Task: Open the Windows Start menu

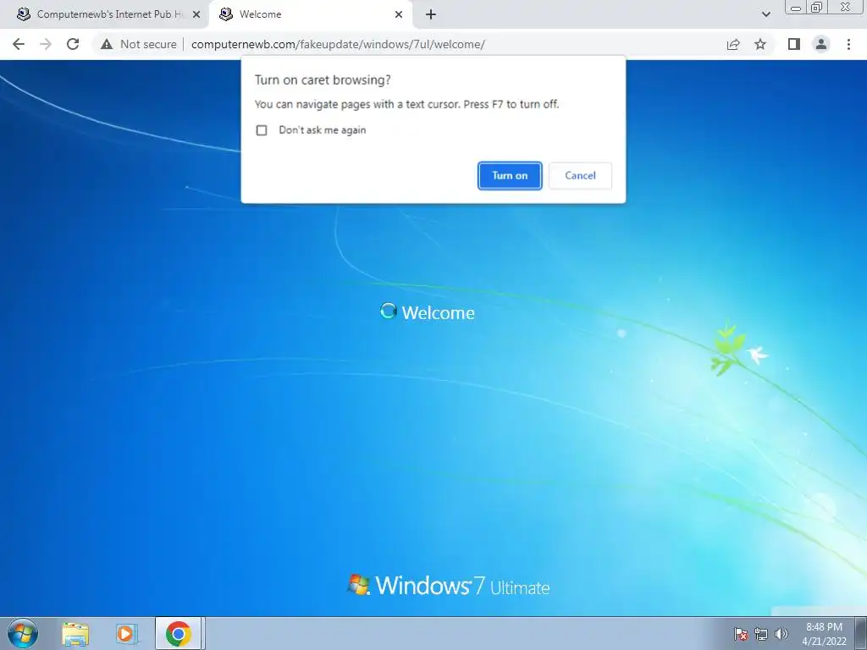Action: tap(23, 633)
